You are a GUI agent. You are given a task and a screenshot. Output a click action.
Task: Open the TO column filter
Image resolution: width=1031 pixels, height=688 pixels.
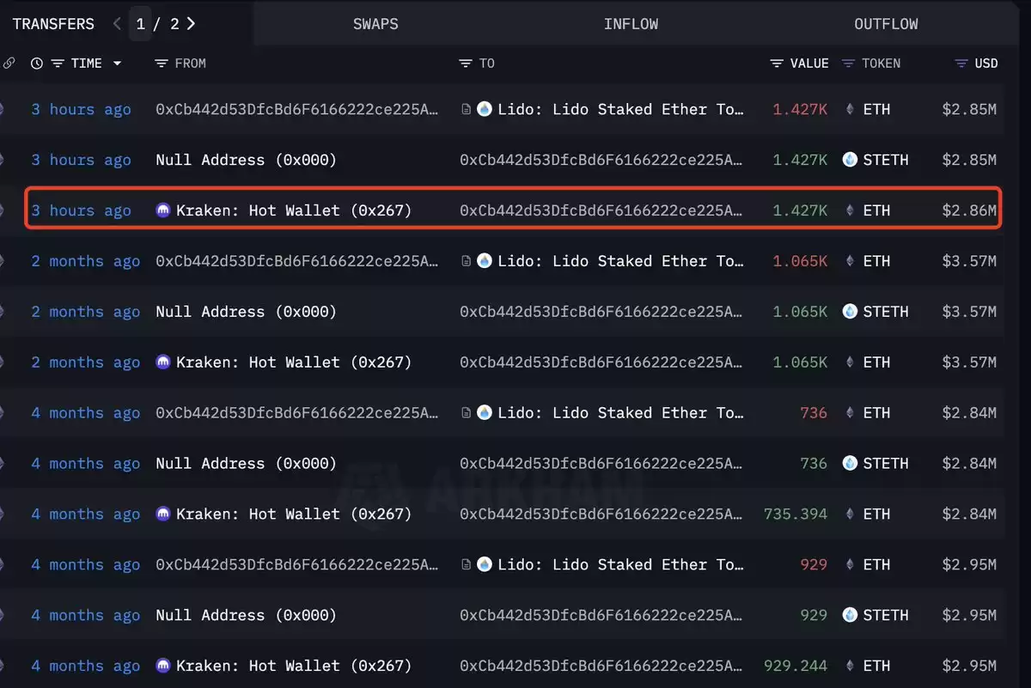click(466, 64)
